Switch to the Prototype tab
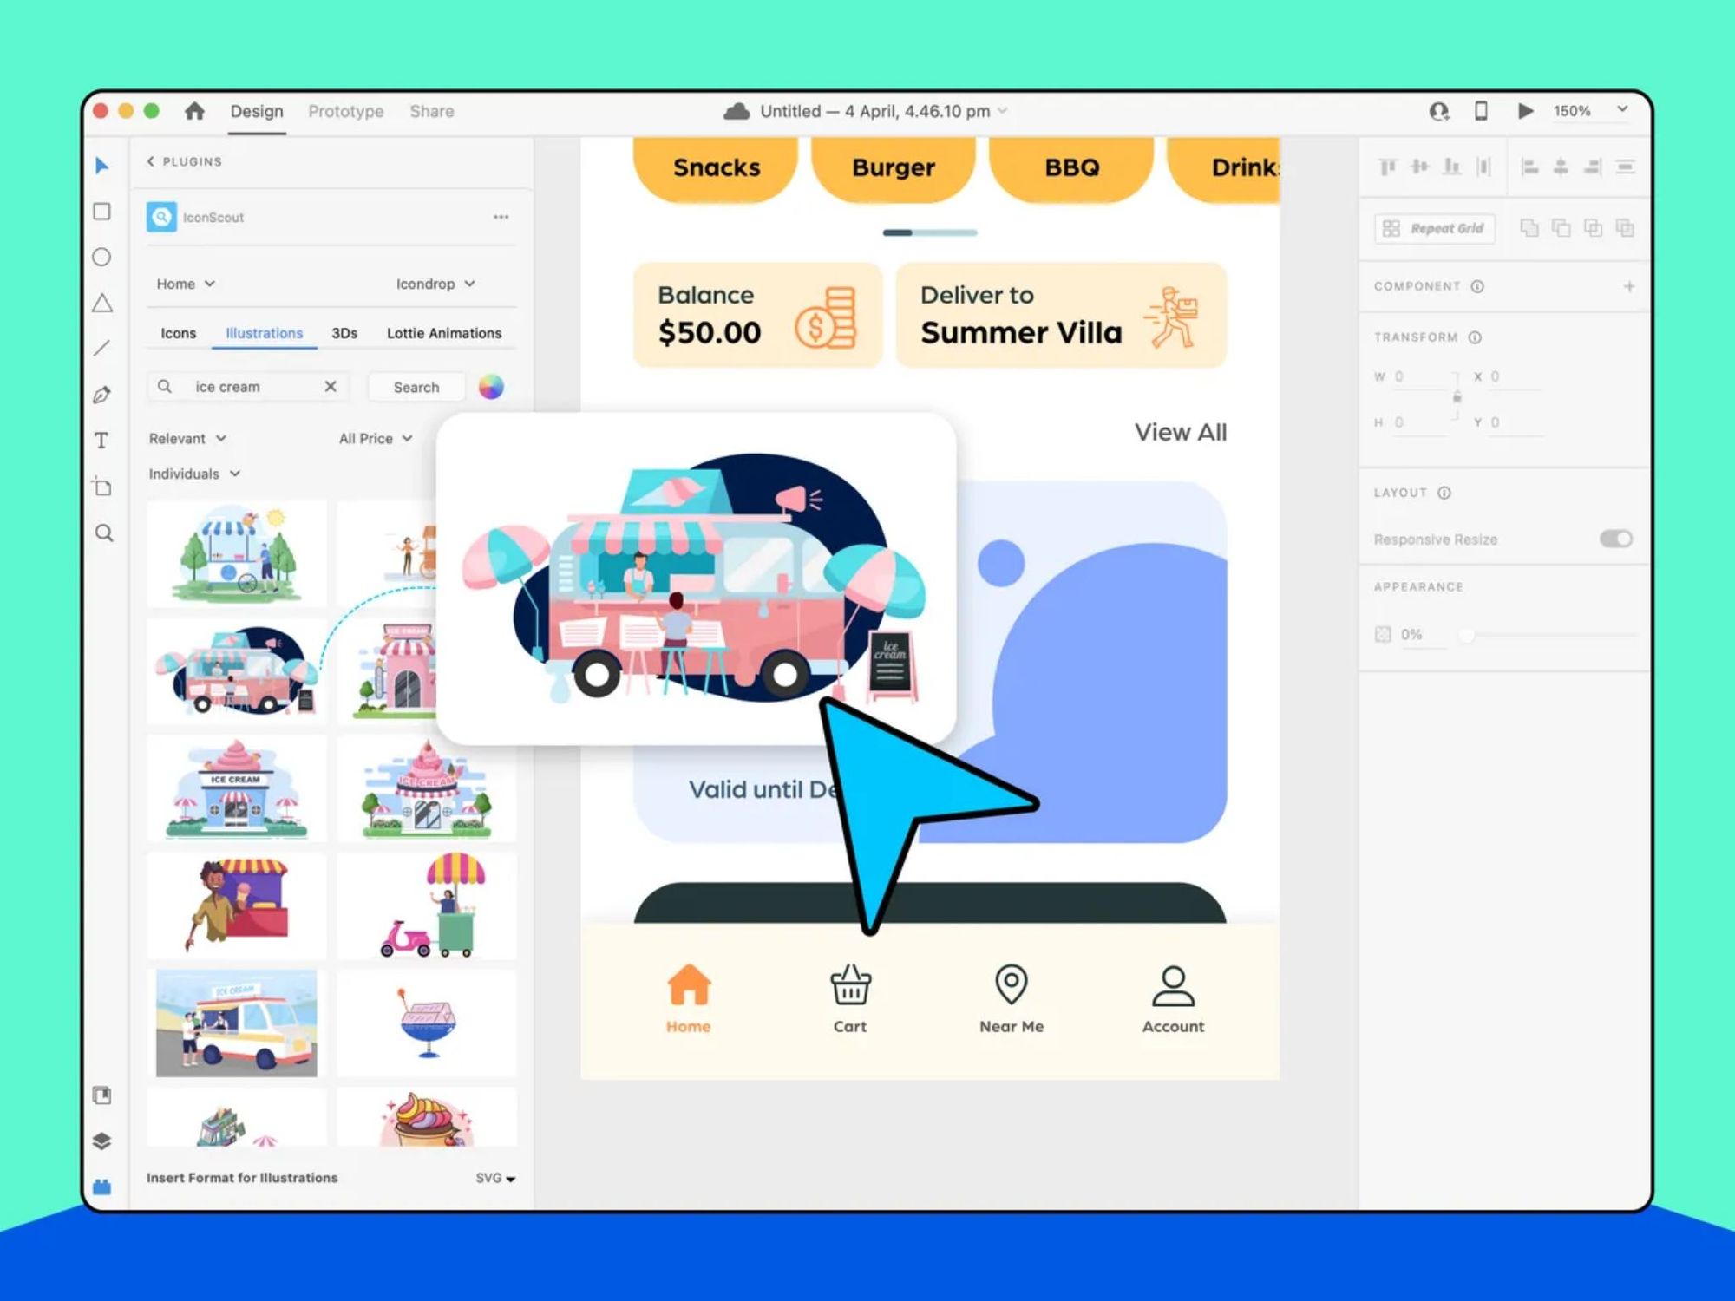 (345, 111)
